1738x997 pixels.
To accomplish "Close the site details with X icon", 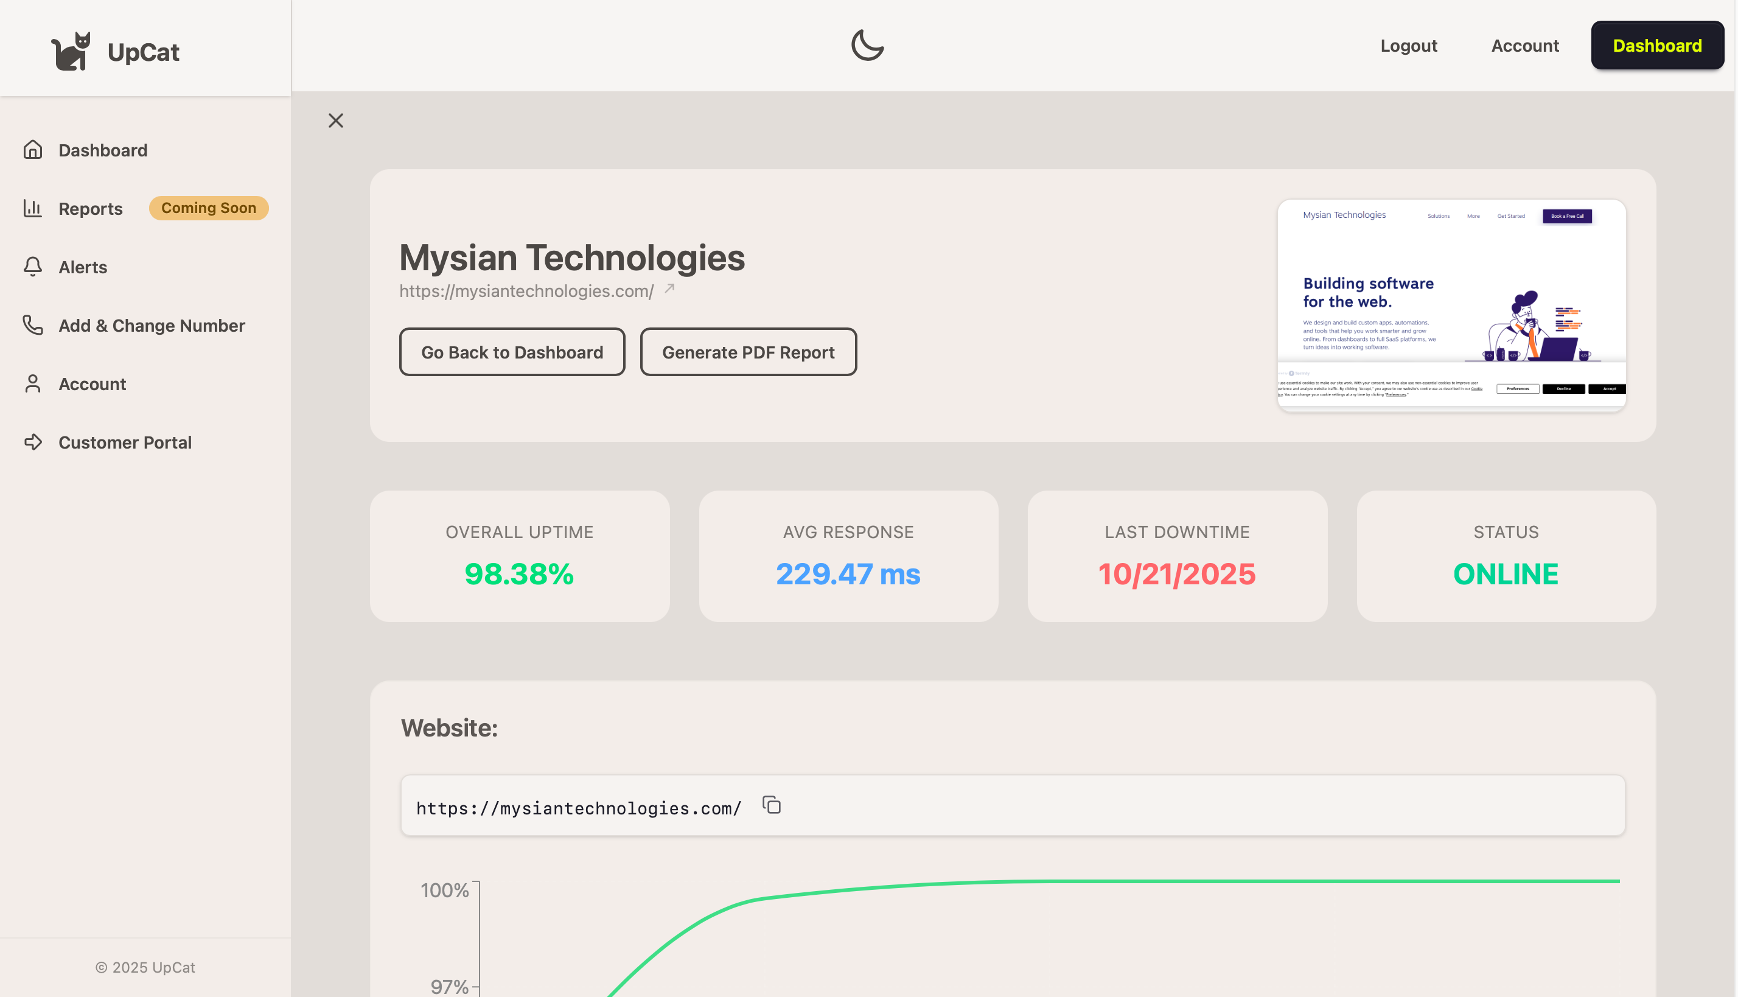I will [x=336, y=121].
